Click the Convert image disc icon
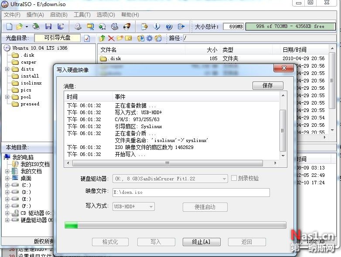Screen dimensions: 341x257 coord(102,27)
